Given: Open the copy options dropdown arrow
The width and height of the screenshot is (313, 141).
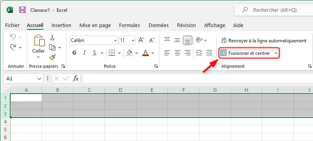Looking at the screenshot, I should click(59, 47).
